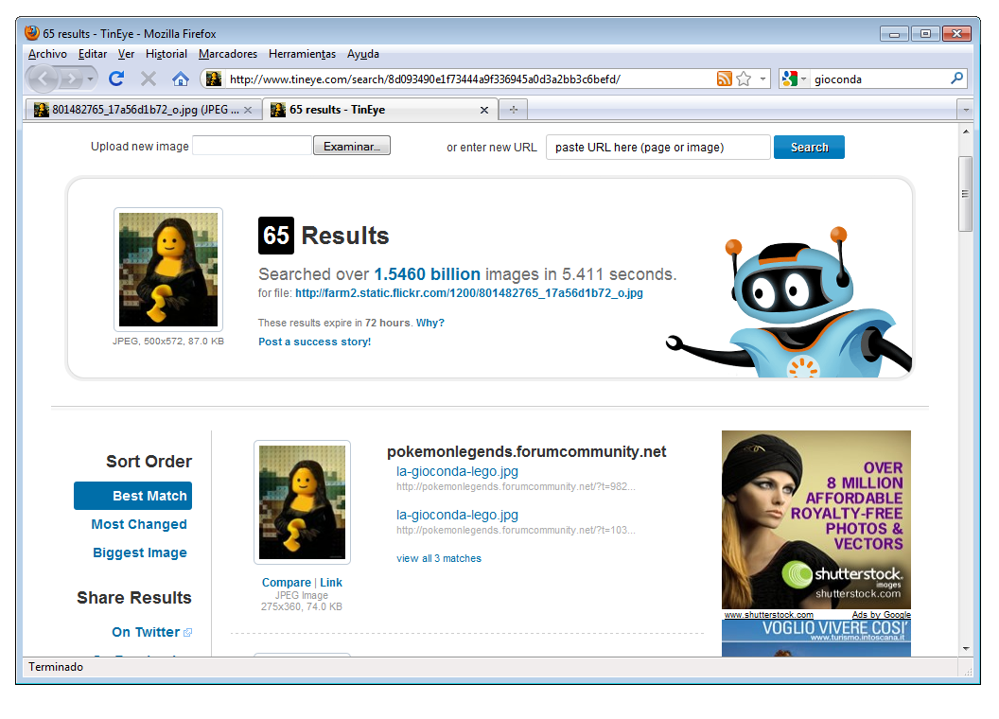This screenshot has height=719, width=999.
Task: Click the Examinar browse button
Action: tap(352, 146)
